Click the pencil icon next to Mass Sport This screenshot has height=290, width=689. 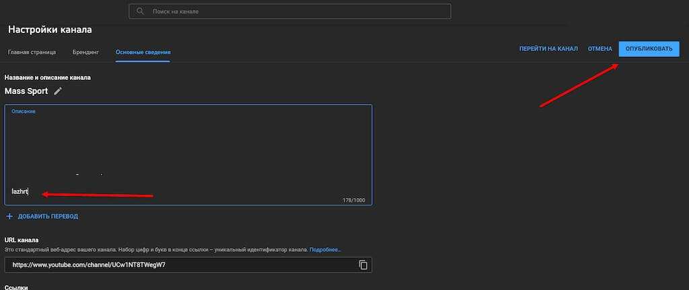[x=58, y=91]
